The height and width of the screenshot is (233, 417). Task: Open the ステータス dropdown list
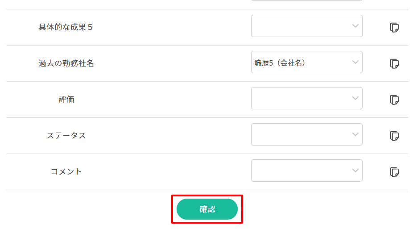point(306,134)
